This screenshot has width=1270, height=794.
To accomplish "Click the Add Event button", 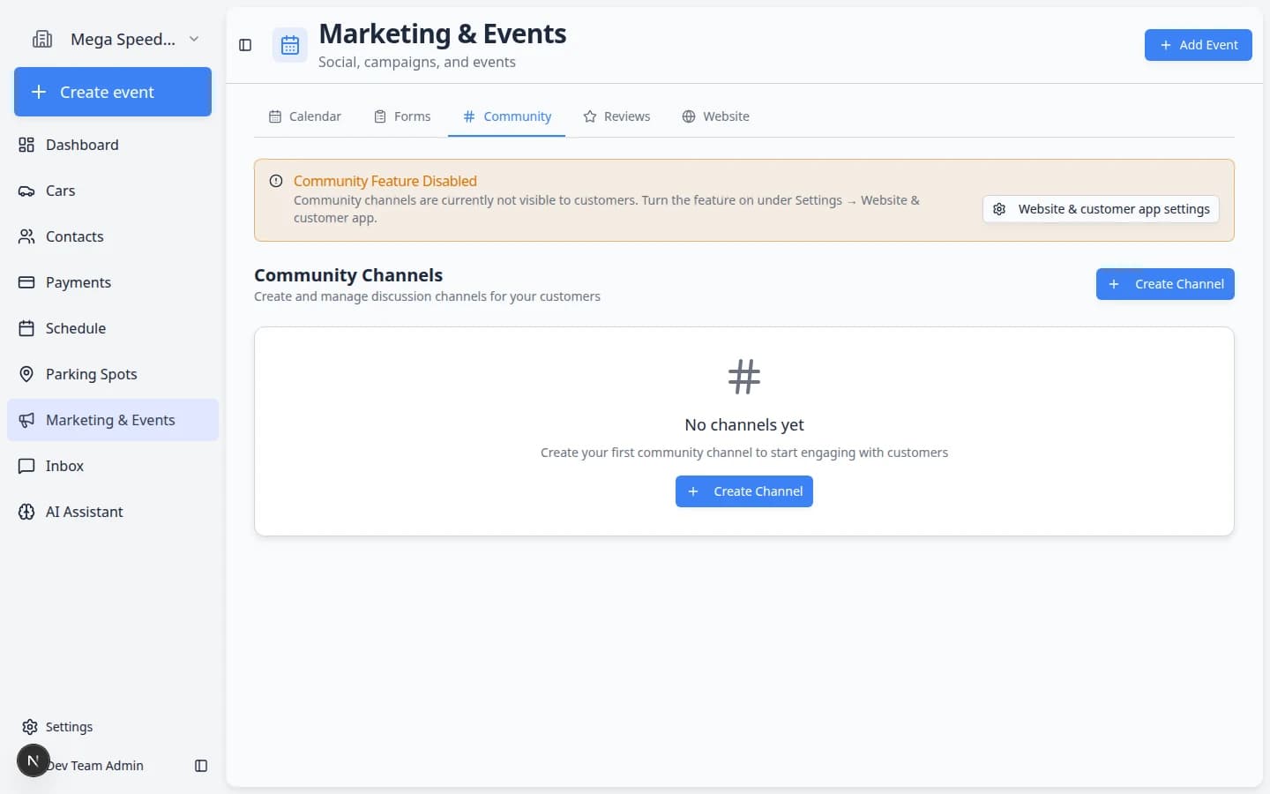I will (x=1198, y=45).
